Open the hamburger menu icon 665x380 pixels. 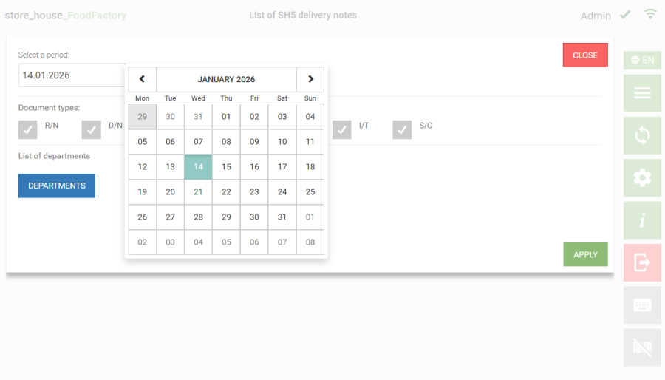click(x=642, y=93)
